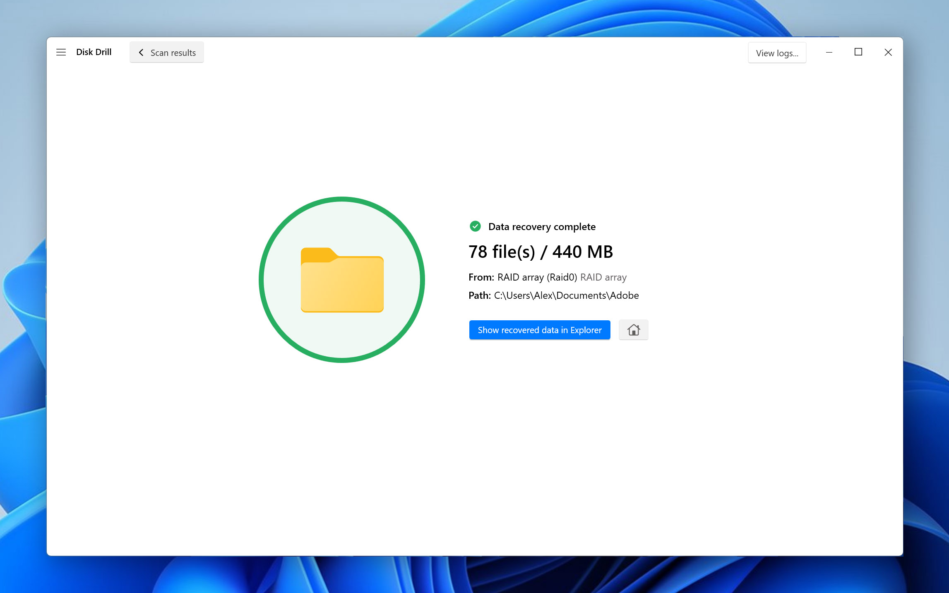949x593 pixels.
Task: Go back to Scan results
Action: pos(173,53)
